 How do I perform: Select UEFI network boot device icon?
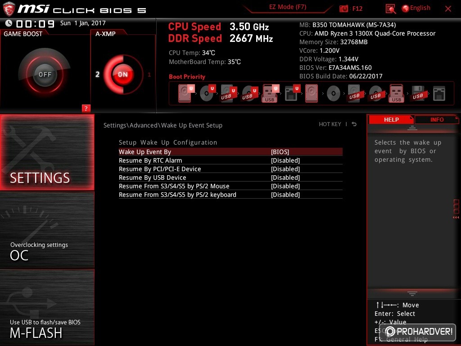292,93
